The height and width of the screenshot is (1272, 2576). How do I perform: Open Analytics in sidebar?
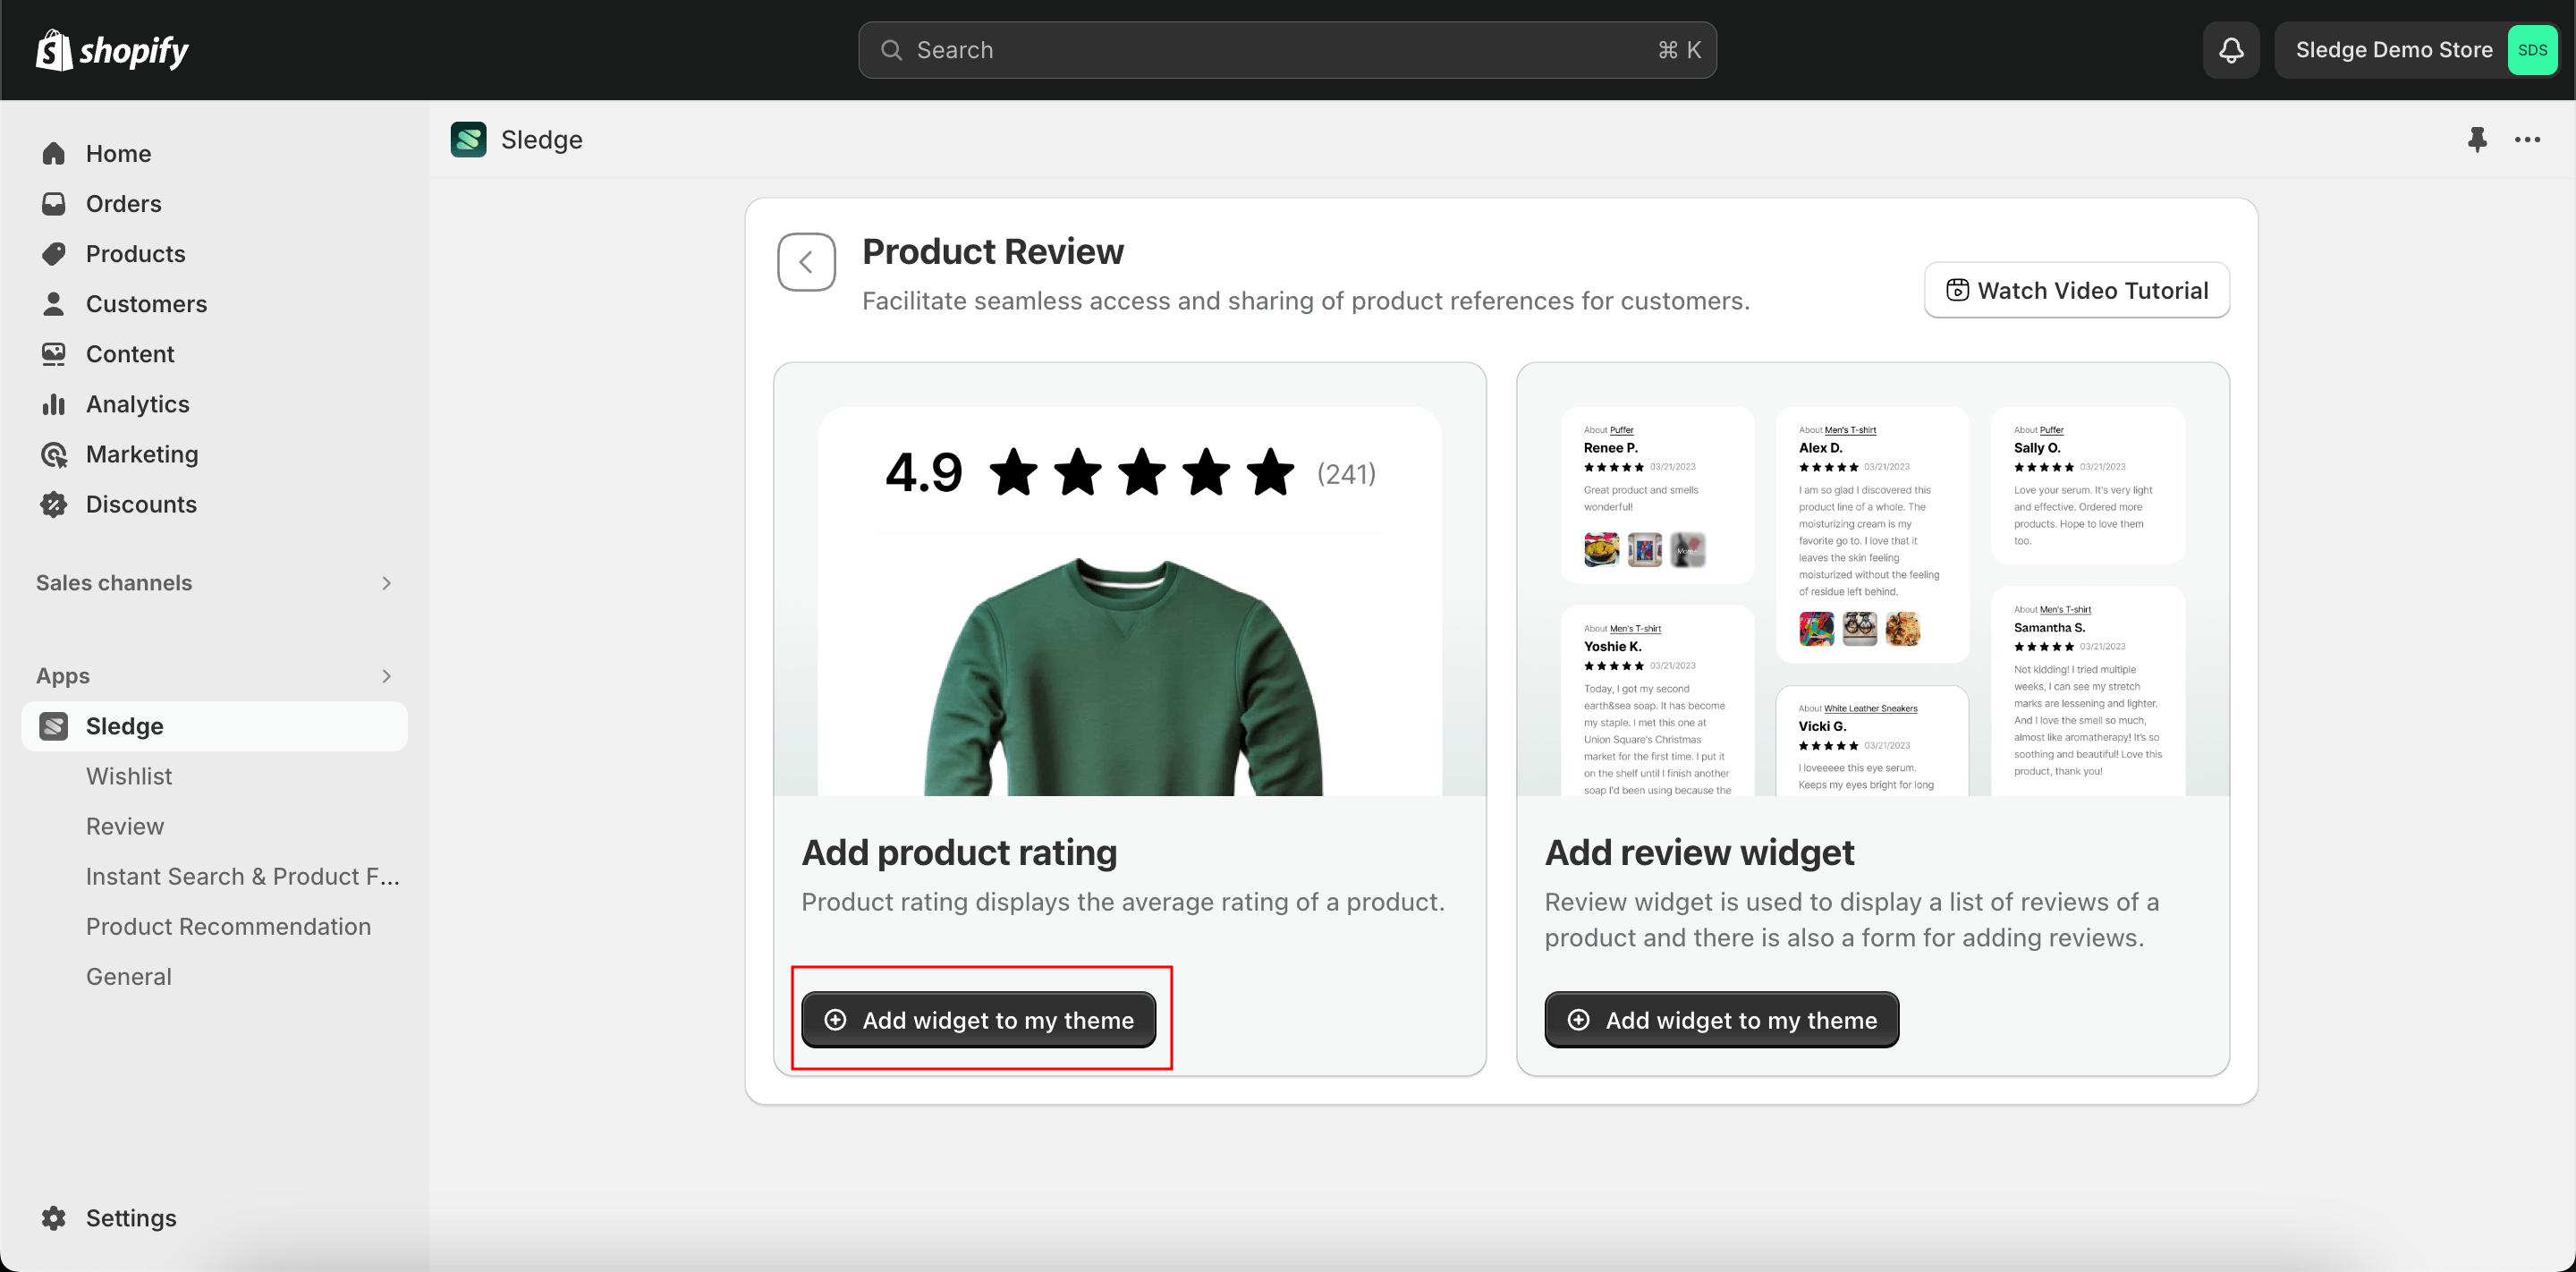point(137,404)
